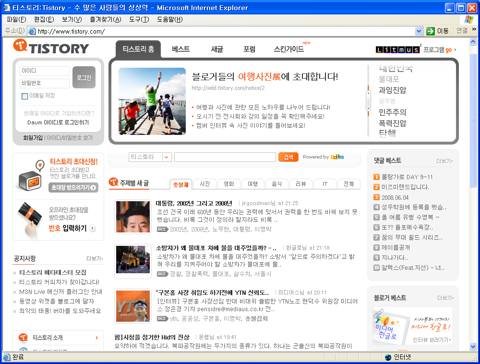The width and height of the screenshot is (480, 364).
Task: Click the arrow icon beside 번호 입력하기
Action: point(93,228)
